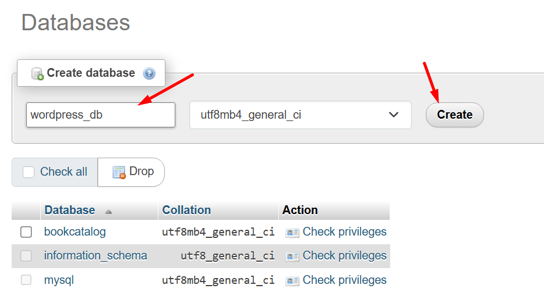Click the Drop database icon
The width and height of the screenshot is (544, 292).
119,172
